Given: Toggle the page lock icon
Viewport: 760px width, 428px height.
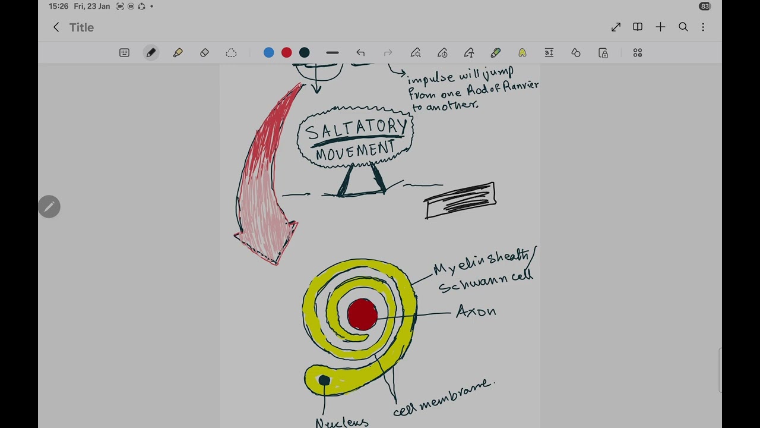Looking at the screenshot, I should pos(603,53).
